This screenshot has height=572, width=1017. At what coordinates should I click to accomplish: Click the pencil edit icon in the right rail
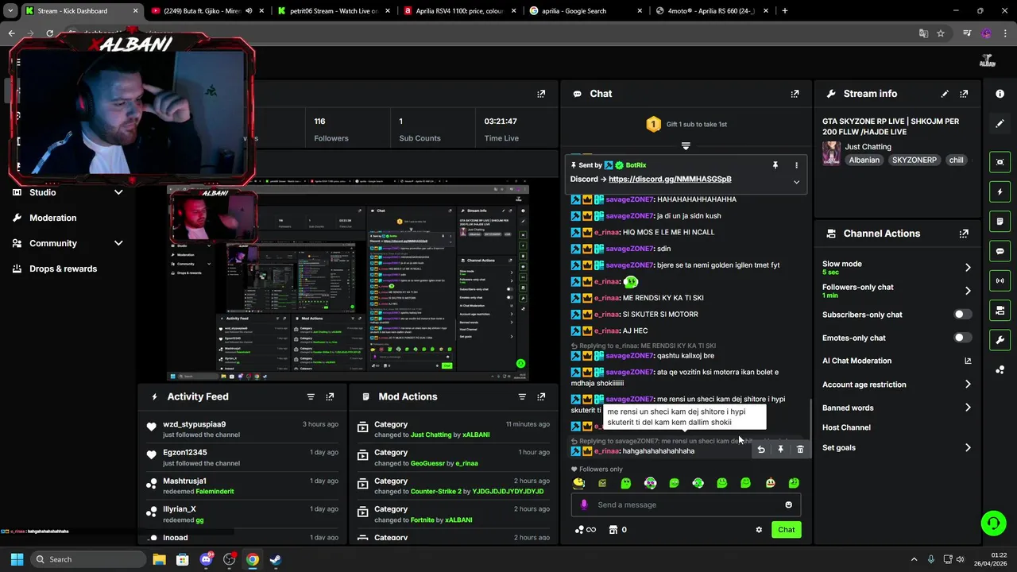point(1000,123)
